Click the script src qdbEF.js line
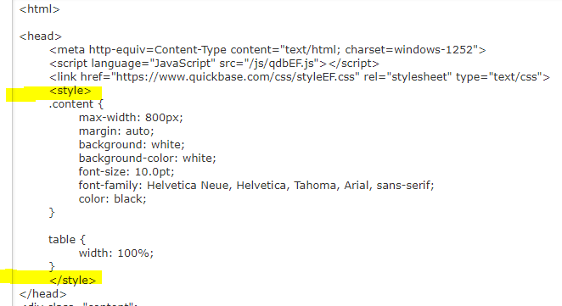Screen dimensions: 562x306 pyautogui.click(x=214, y=64)
